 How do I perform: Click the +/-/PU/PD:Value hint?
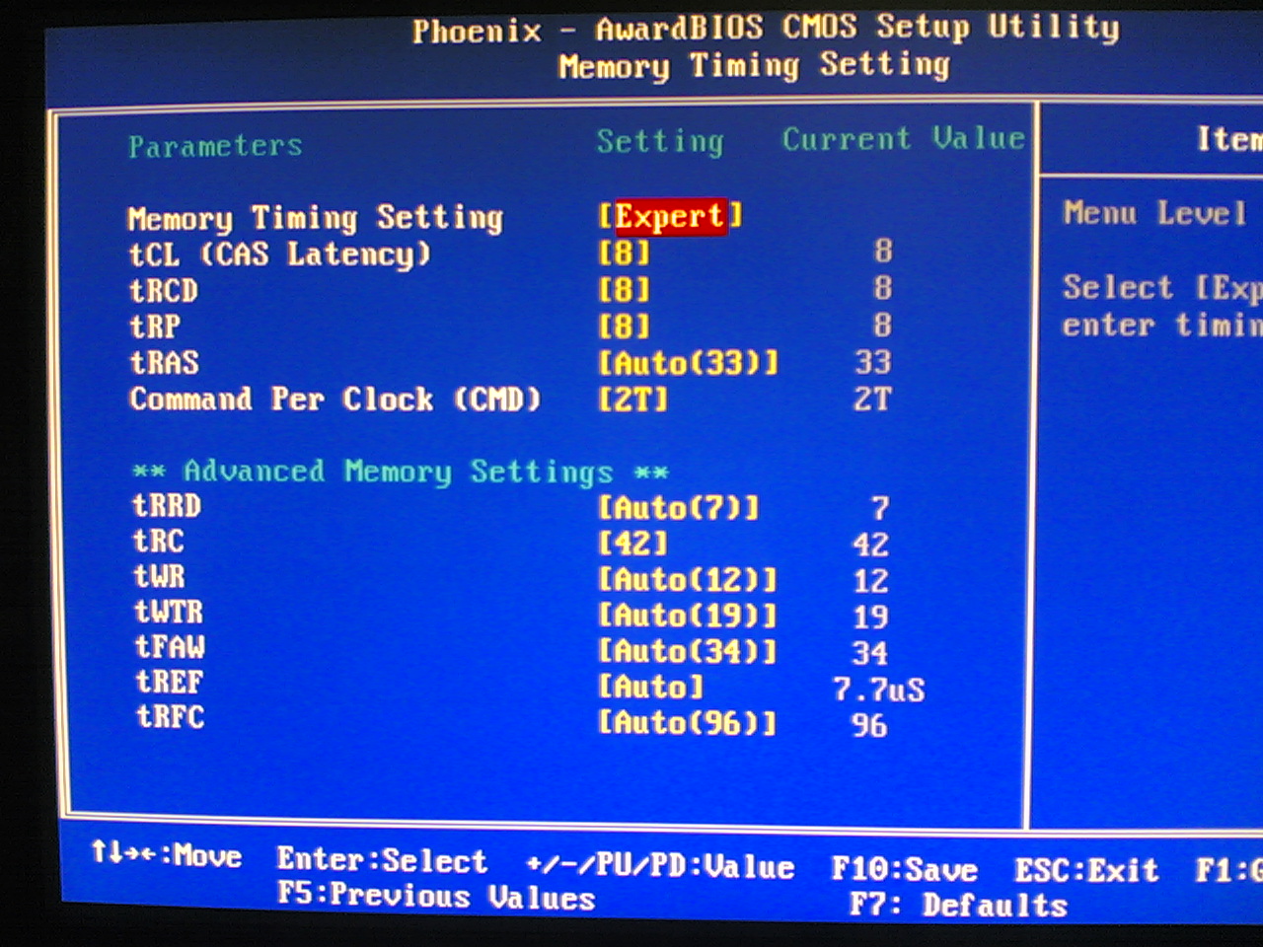(660, 866)
